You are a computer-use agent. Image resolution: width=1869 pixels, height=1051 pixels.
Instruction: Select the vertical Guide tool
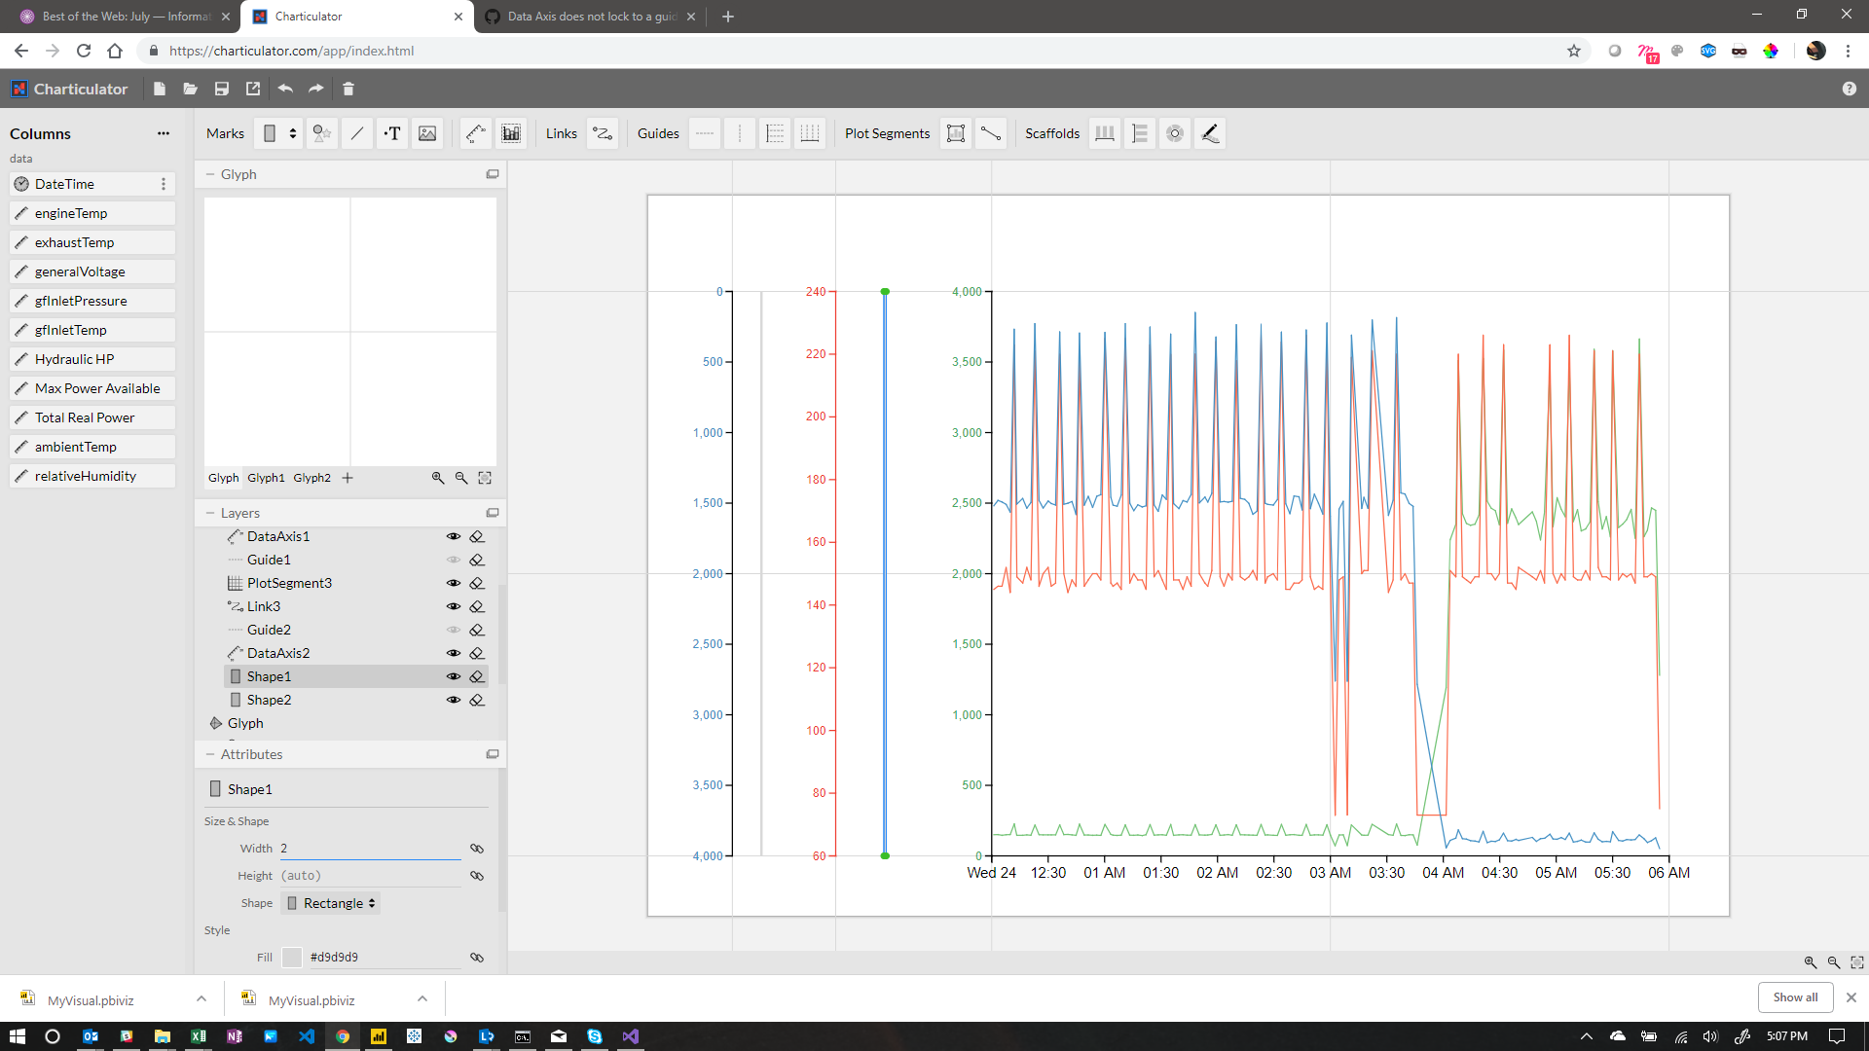740,133
